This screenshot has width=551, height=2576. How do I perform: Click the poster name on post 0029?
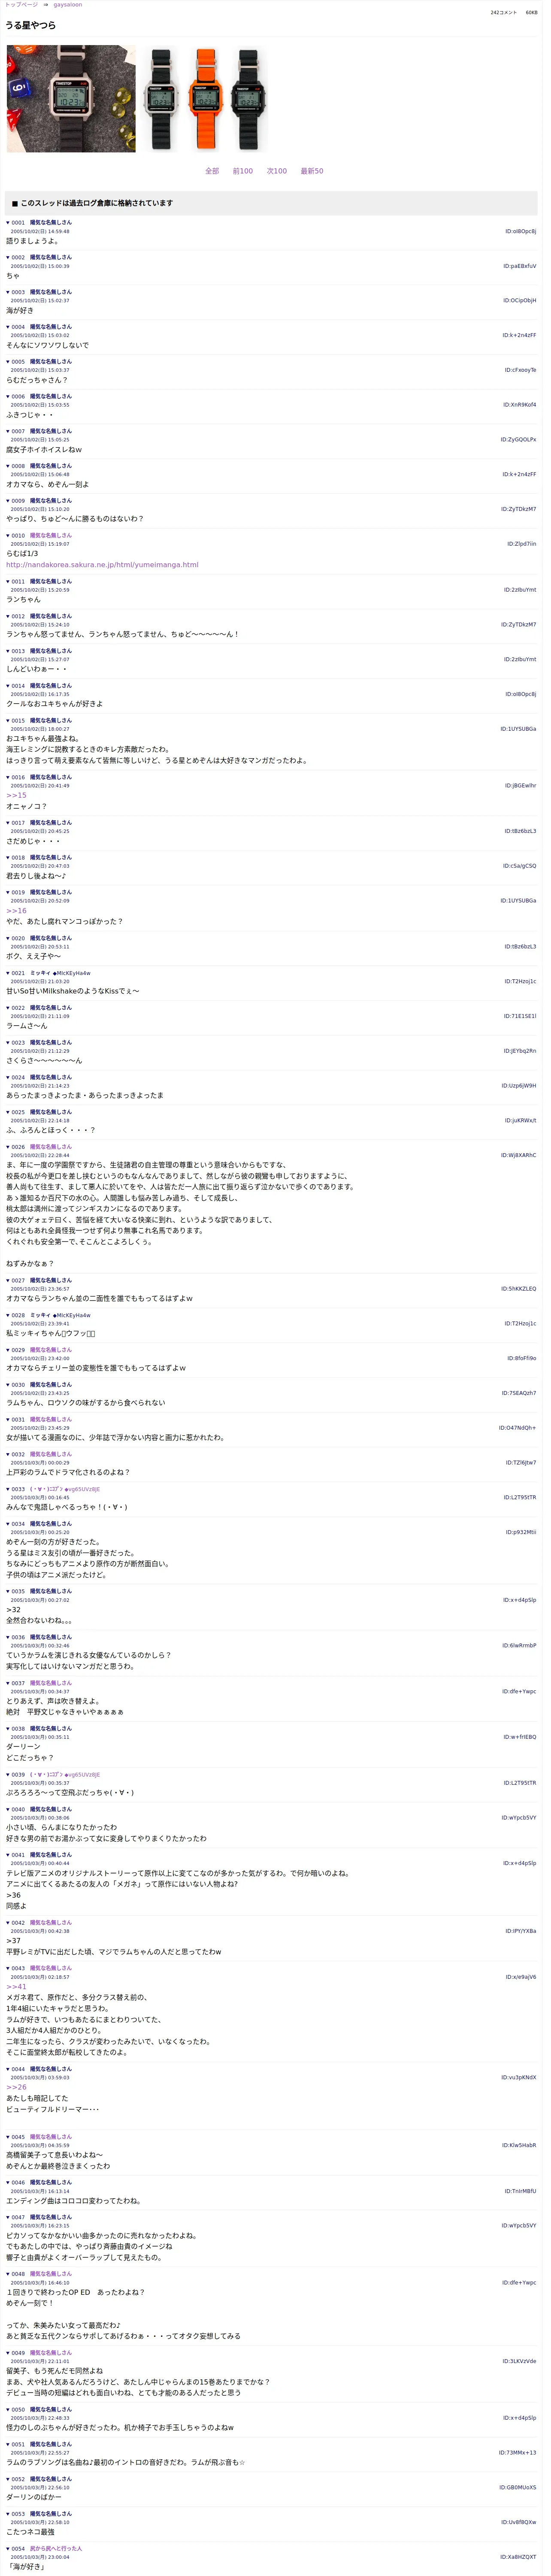[51, 1350]
